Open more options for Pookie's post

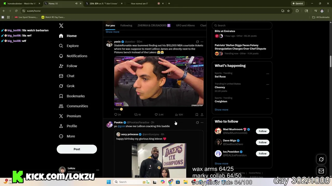click(x=202, y=122)
